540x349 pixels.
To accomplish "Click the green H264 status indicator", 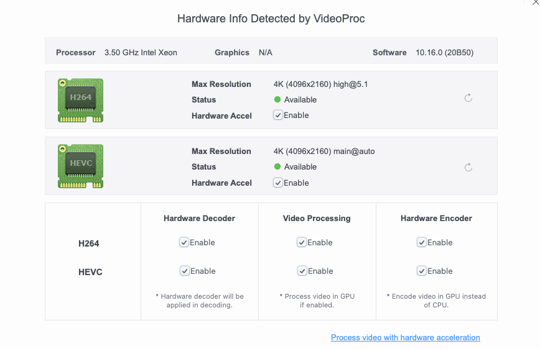I will (277, 100).
